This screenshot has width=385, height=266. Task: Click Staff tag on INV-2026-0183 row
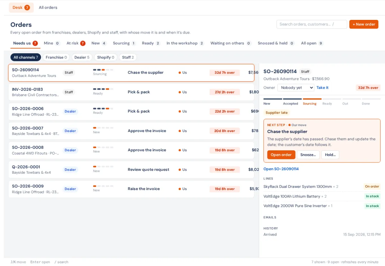coord(69,92)
